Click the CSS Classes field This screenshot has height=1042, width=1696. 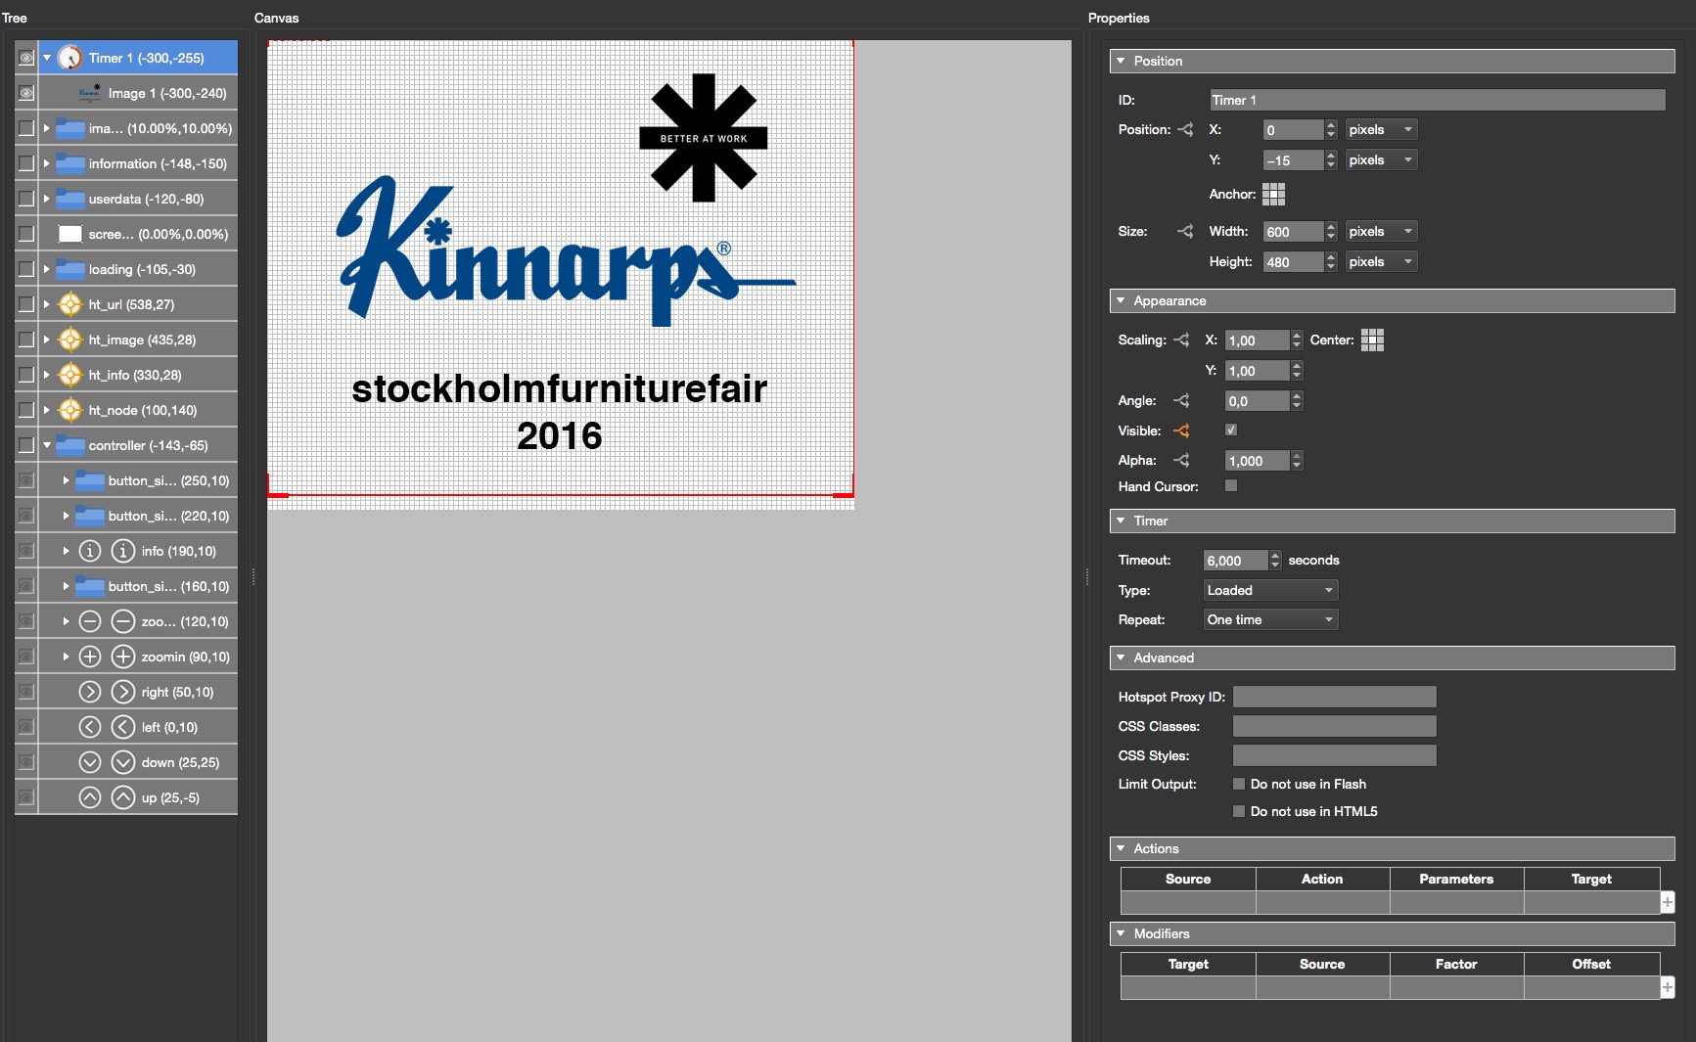coord(1334,726)
